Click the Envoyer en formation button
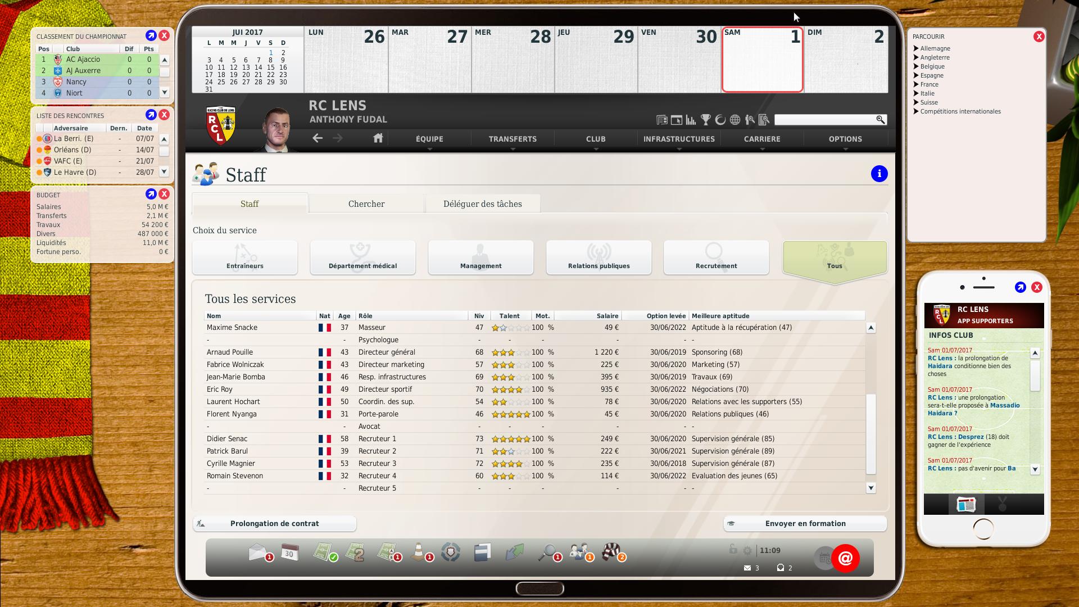 (x=805, y=523)
